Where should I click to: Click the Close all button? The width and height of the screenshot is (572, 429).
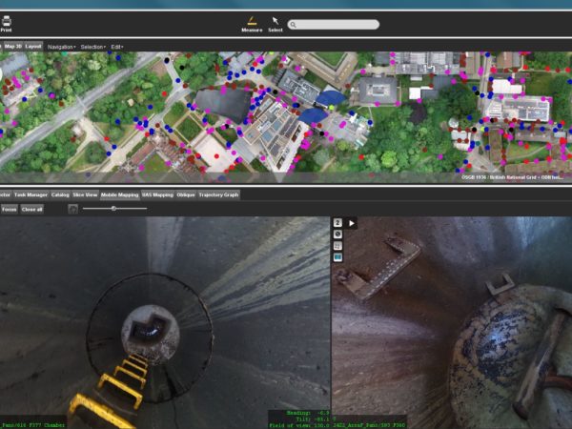click(31, 209)
